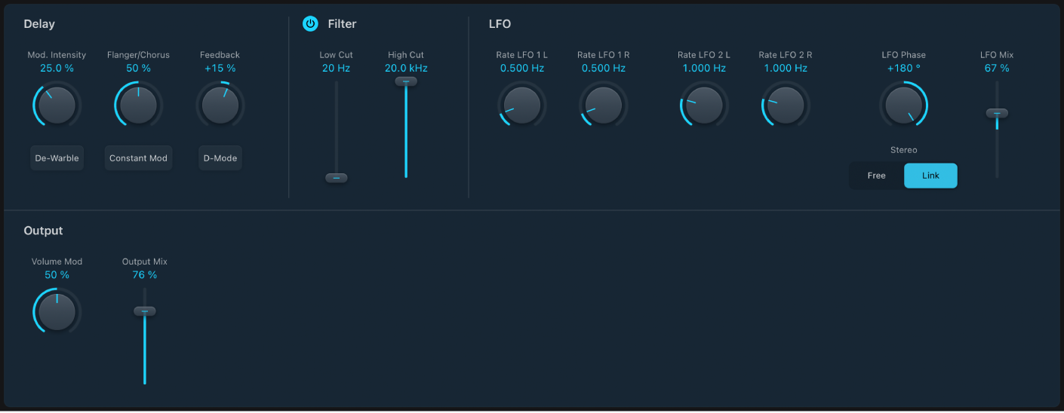Click the Low Cut slider handle
Viewport: 1064px width, 413px height.
point(336,178)
